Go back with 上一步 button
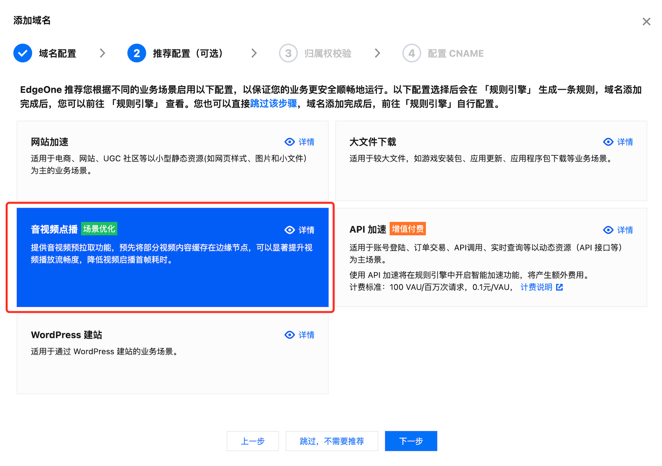This screenshot has width=662, height=466. coord(253,441)
